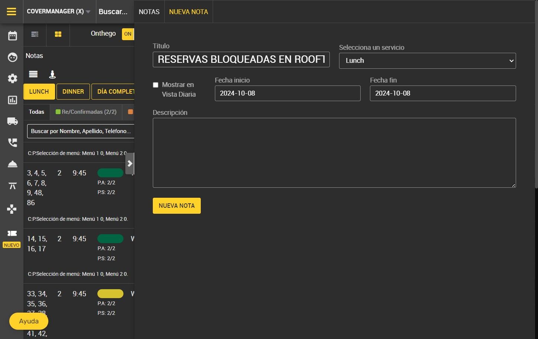Open the statistics chart icon
538x339 pixels.
[x=12, y=100]
